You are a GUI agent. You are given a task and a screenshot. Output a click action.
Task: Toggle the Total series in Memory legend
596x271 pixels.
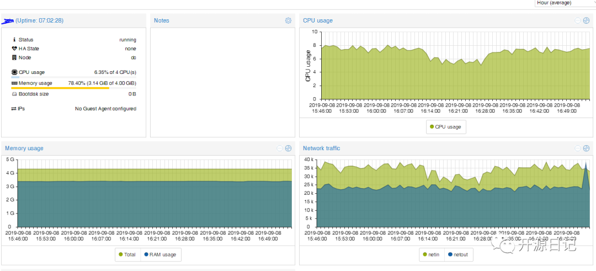tap(127, 254)
